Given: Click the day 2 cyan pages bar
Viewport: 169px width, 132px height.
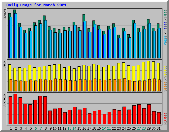Looking at the screenshot, I should [16, 36].
